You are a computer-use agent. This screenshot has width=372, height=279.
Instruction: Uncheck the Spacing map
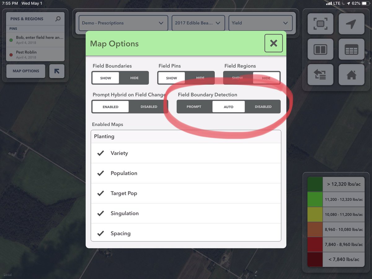tap(100, 233)
